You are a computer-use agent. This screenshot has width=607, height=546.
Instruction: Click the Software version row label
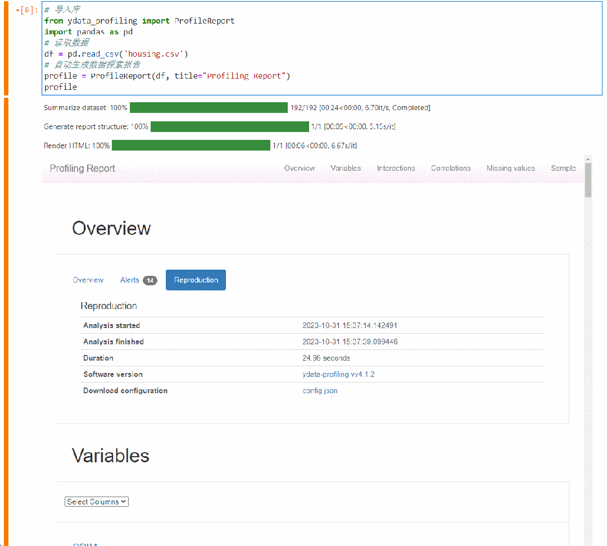coord(113,374)
